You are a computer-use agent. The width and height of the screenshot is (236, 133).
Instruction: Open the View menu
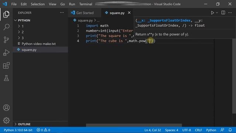(x=52, y=4)
